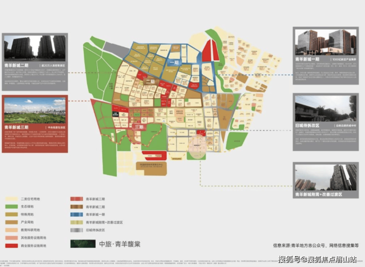Click the 中旅·青羊馥棠 logo image
The height and width of the screenshot is (267, 365).
tap(82, 244)
